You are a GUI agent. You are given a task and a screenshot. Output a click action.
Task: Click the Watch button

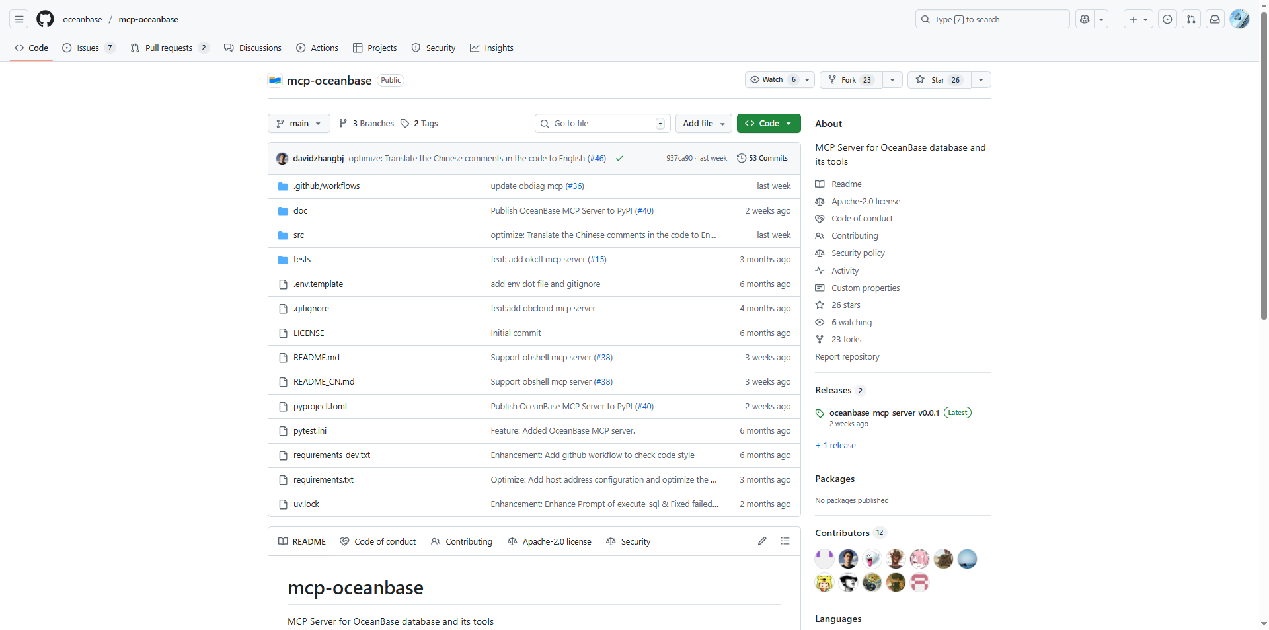pyautogui.click(x=779, y=79)
